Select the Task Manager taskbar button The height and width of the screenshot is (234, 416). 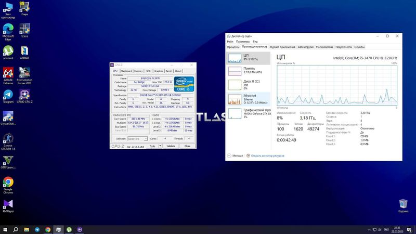(x=58, y=229)
